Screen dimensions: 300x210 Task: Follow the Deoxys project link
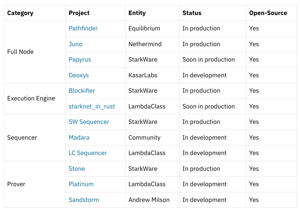pos(79,75)
